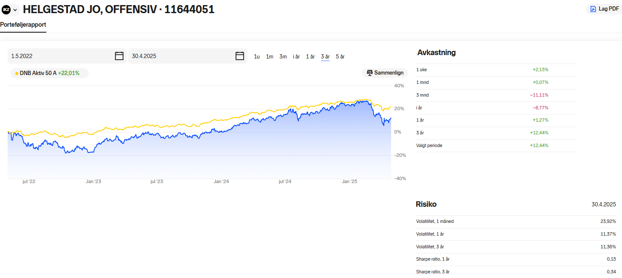Click the jul '24 axis label
This screenshot has width=622, height=278.
coord(285,181)
